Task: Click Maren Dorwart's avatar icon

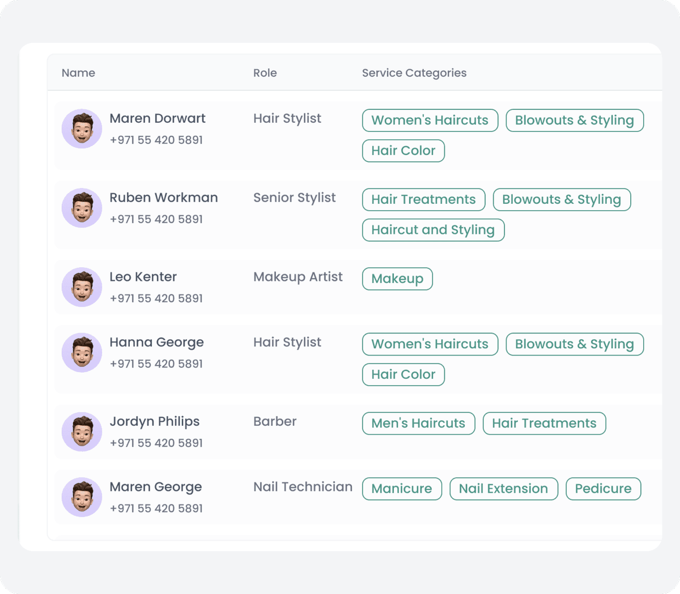Action: (82, 129)
